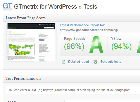Click the YSlow label text
Viewport: 140px width, 102px height.
click(117, 39)
